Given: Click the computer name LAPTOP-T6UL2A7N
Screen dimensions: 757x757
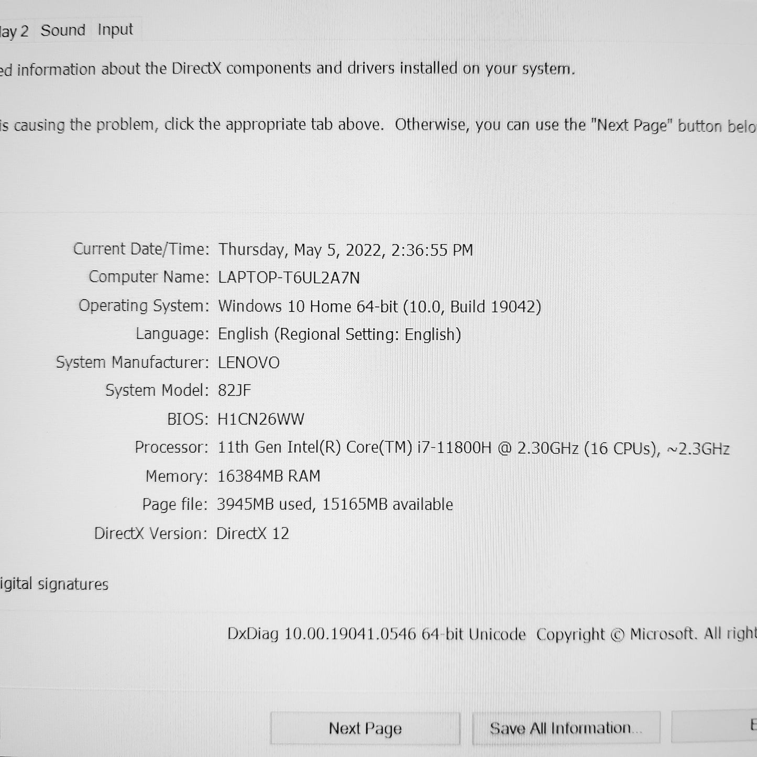Looking at the screenshot, I should [x=289, y=278].
